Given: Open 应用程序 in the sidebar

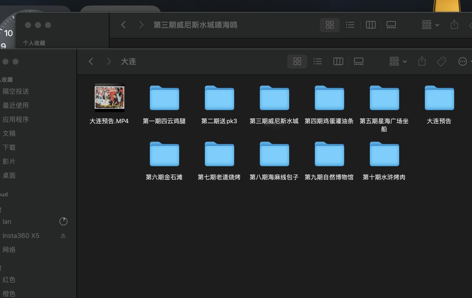Looking at the screenshot, I should [x=15, y=119].
